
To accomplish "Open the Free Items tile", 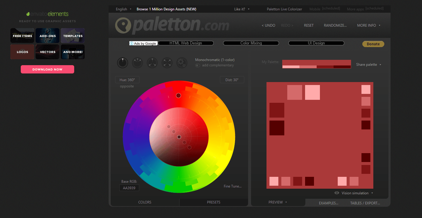I will click(x=22, y=36).
